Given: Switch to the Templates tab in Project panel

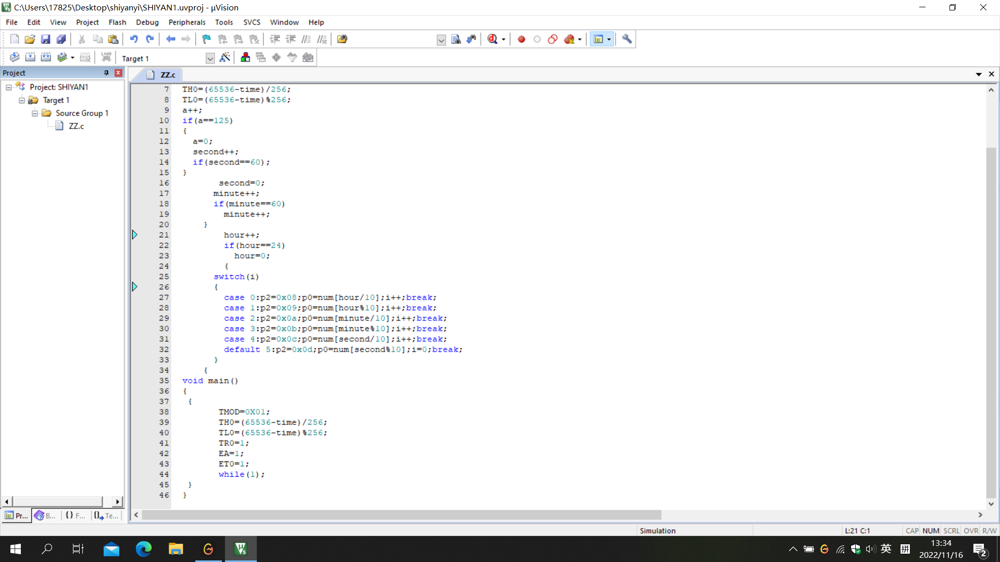Looking at the screenshot, I should pyautogui.click(x=106, y=516).
